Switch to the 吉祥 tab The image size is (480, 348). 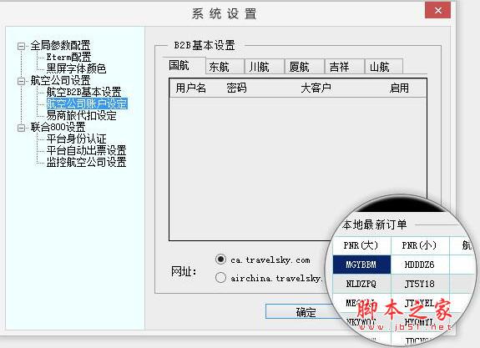pos(345,67)
